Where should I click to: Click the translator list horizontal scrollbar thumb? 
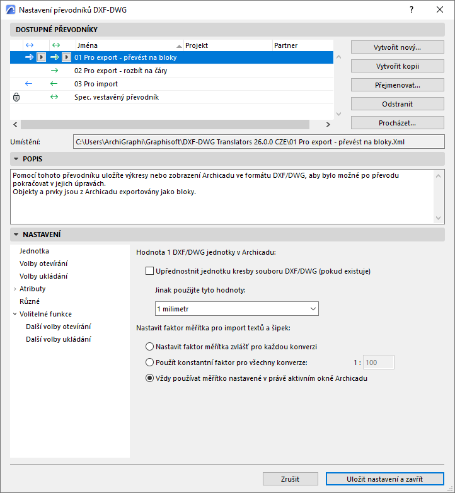(165, 124)
